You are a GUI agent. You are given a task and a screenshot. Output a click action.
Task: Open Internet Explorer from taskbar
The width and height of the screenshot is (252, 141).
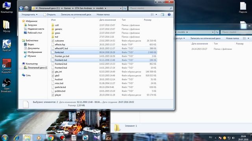coord(17,137)
